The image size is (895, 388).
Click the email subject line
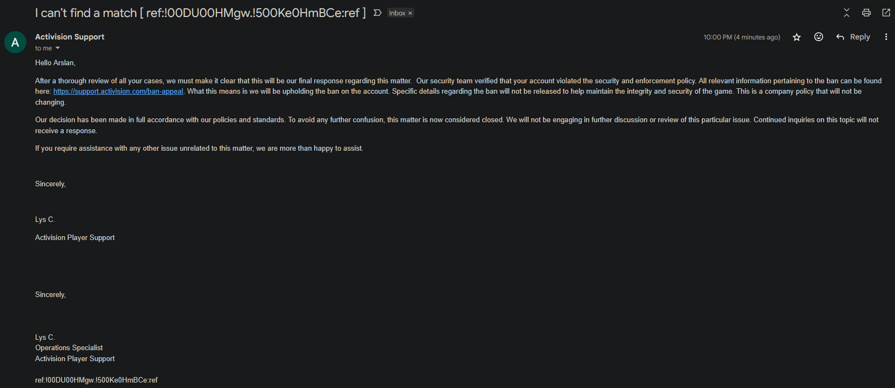[x=200, y=13]
